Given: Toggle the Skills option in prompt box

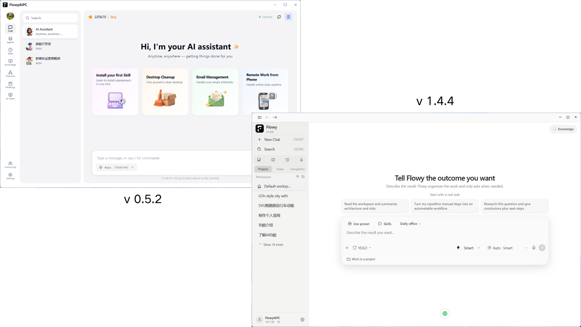Looking at the screenshot, I should tap(385, 224).
